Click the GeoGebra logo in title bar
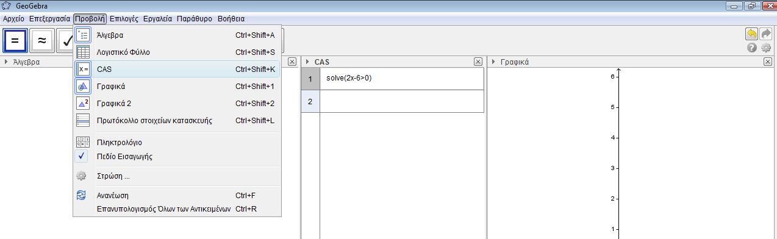Image resolution: width=777 pixels, height=239 pixels. pyautogui.click(x=7, y=6)
